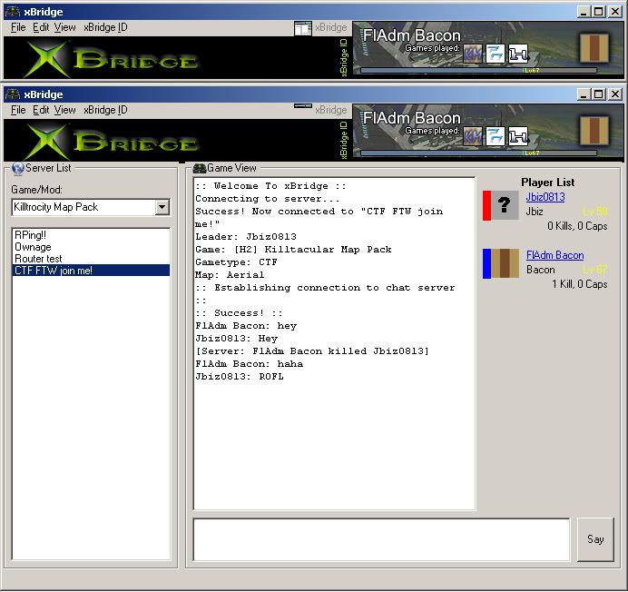
Task: Open Jbiz0813 player profile link
Action: (x=545, y=197)
